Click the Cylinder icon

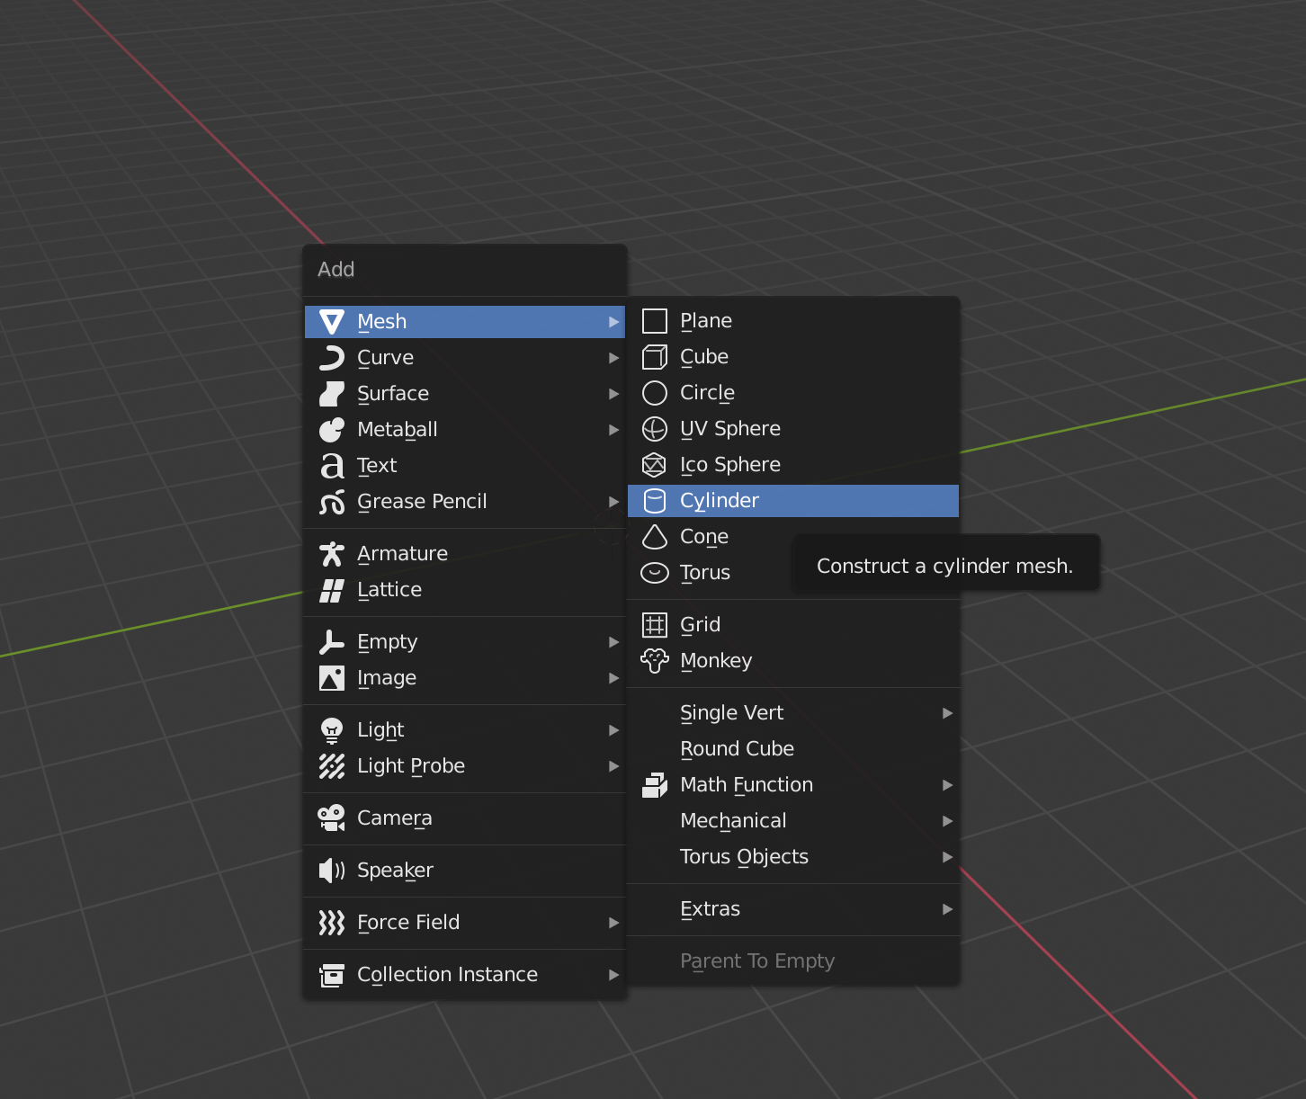(x=655, y=501)
